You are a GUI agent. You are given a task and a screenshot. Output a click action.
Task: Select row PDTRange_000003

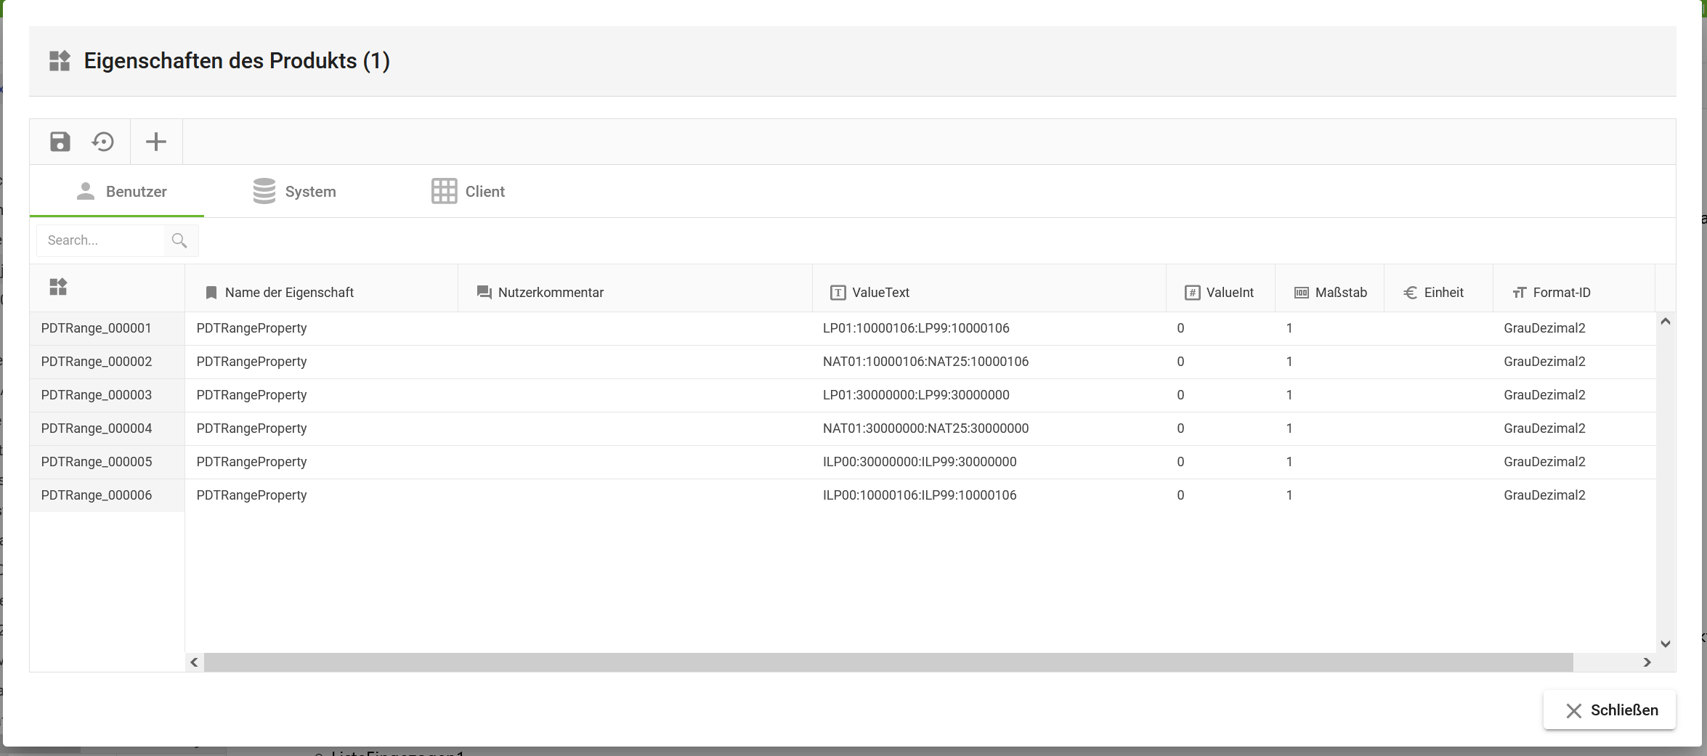97,395
